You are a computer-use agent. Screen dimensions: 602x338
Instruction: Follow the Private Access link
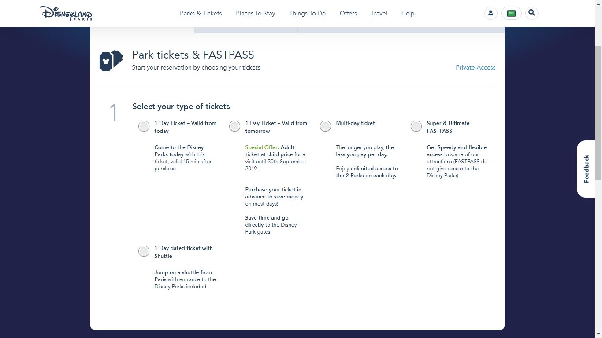[476, 67]
